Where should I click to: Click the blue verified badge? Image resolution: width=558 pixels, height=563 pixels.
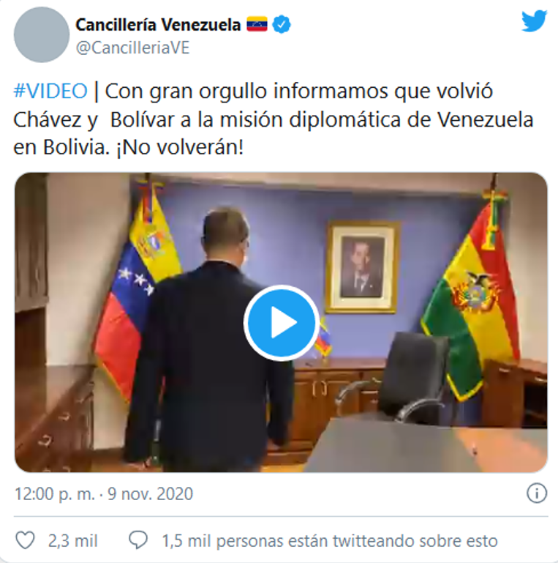(281, 25)
